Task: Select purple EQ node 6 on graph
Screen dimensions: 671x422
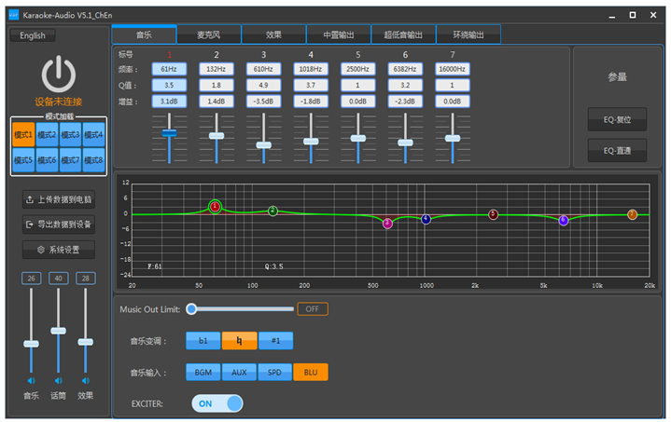Action: [564, 221]
